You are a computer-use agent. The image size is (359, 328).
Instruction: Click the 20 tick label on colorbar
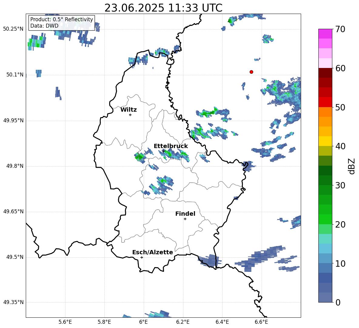tap(340, 224)
